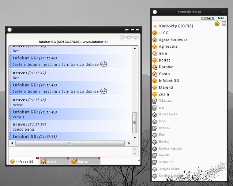Click the speech bubble icon in chat toolbar
Viewport: 233px width, 186px height.
(135, 38)
